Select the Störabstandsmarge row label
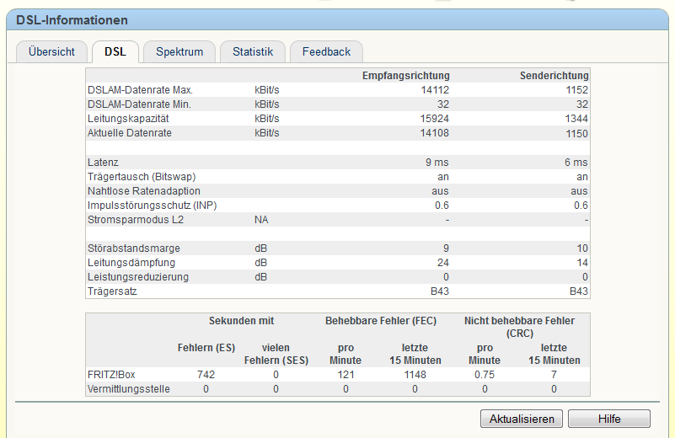Viewport: 675px width, 438px height. point(134,248)
